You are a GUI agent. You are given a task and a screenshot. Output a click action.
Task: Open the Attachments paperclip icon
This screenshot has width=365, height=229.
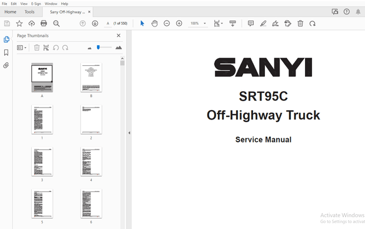pyautogui.click(x=6, y=65)
